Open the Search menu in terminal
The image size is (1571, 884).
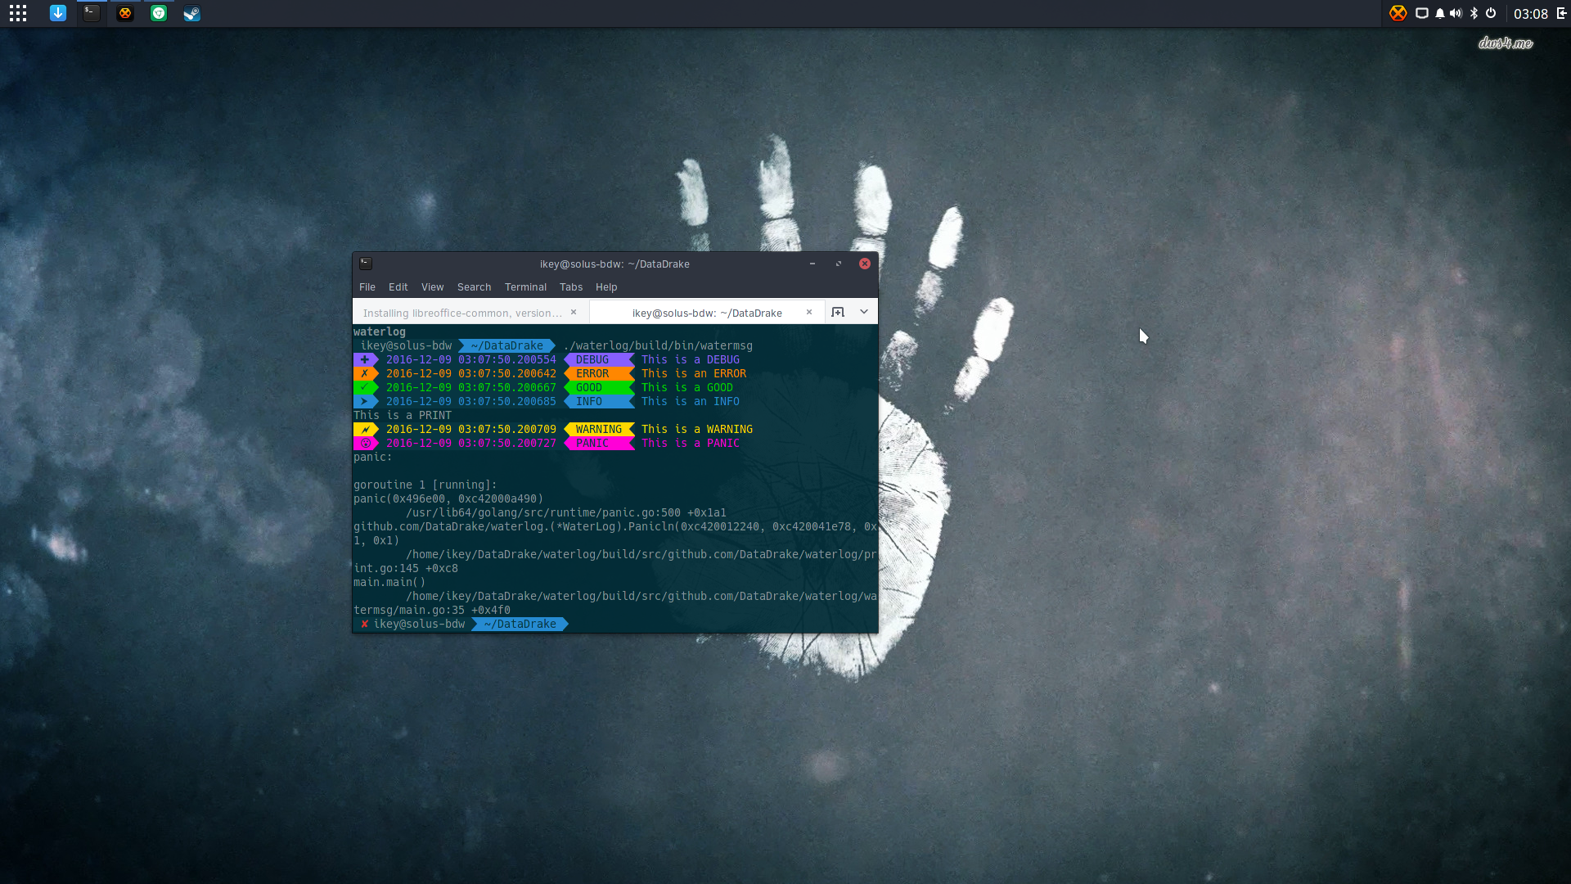pyautogui.click(x=475, y=287)
